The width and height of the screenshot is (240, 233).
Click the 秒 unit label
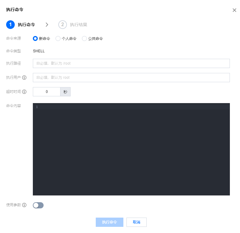tap(65, 92)
